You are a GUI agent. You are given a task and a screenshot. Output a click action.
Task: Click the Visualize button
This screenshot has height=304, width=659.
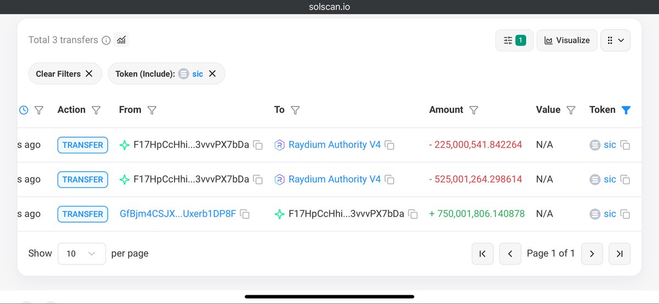coord(567,40)
